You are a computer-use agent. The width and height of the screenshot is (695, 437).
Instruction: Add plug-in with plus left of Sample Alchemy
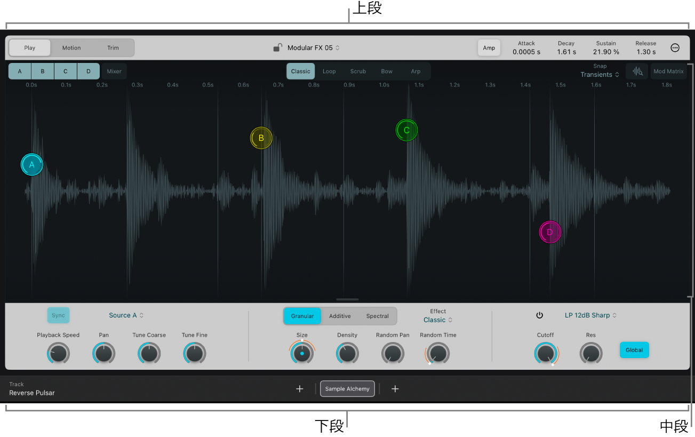(300, 389)
